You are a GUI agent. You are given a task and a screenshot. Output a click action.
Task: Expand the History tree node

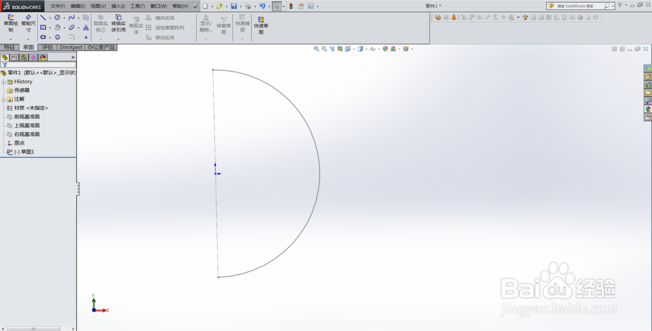pos(3,82)
